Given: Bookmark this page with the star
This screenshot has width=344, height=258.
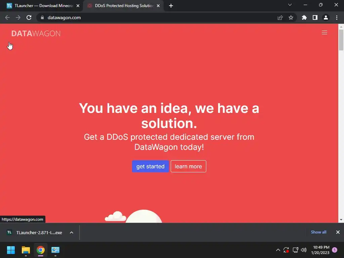Looking at the screenshot, I should (x=291, y=17).
